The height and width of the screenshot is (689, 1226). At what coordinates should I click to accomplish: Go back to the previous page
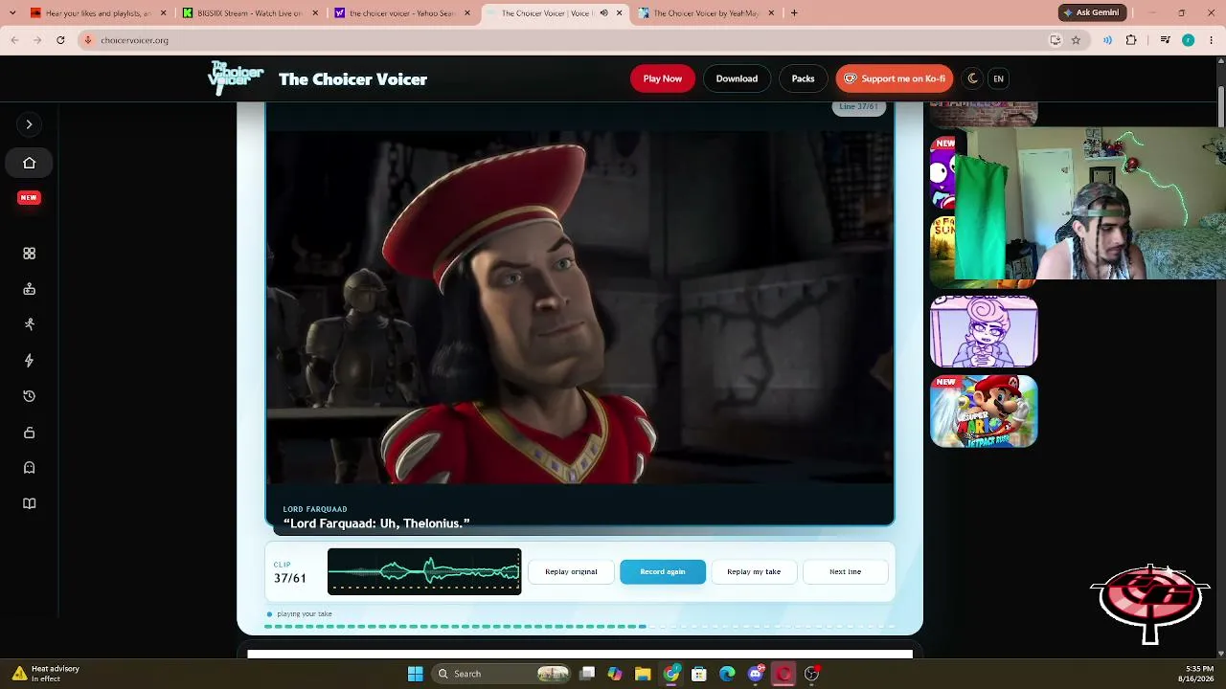coord(14,40)
